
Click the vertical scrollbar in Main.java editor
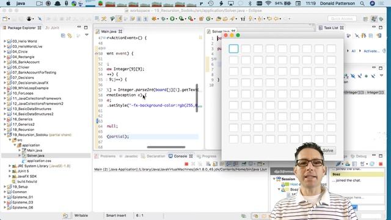click(x=197, y=98)
